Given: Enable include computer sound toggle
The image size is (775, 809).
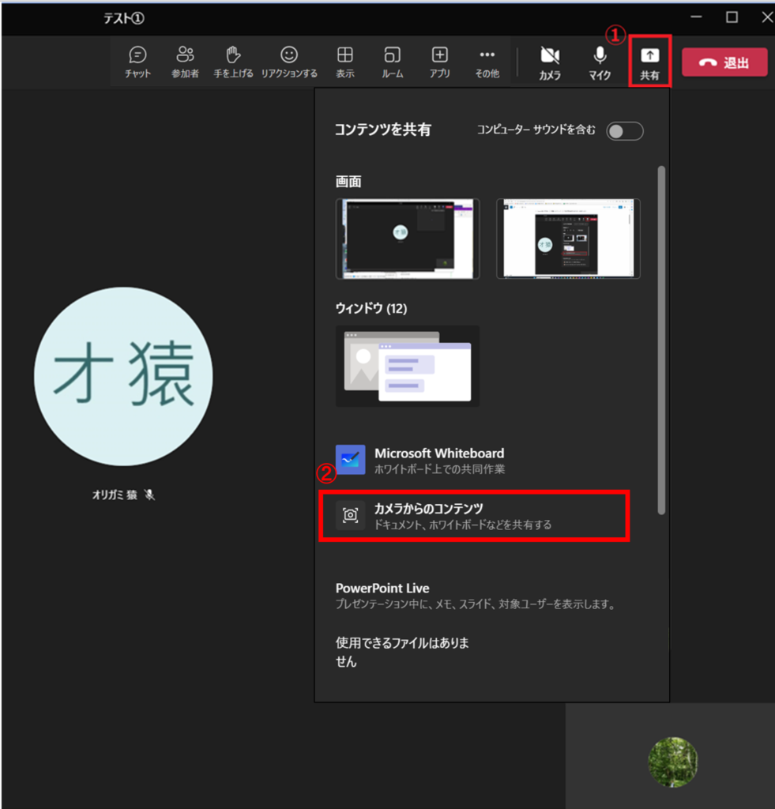Looking at the screenshot, I should point(624,131).
